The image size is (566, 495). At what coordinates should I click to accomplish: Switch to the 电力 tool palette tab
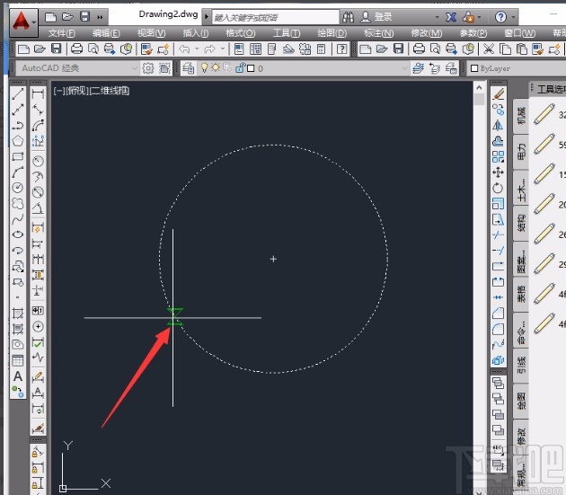click(x=521, y=152)
